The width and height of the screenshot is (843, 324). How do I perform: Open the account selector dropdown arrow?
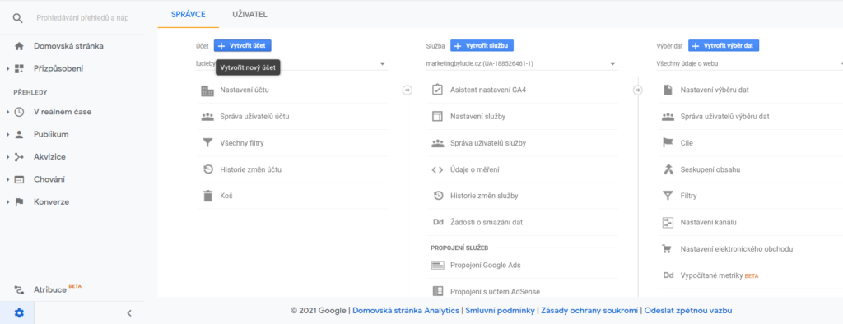click(x=382, y=64)
